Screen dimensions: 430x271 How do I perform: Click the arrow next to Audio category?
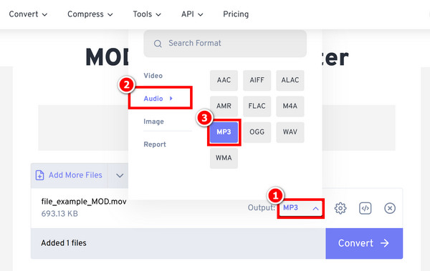(x=171, y=98)
